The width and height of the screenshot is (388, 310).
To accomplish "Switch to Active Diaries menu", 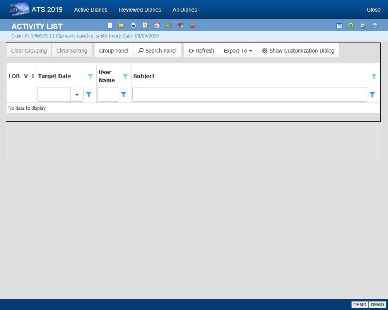I will pyautogui.click(x=91, y=10).
